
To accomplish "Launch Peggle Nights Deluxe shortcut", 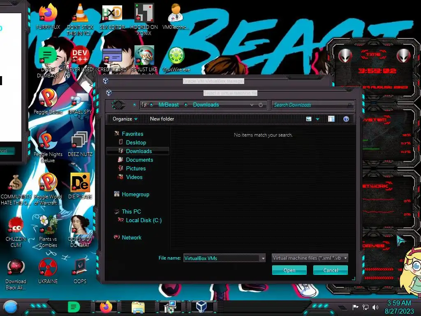I will [x=48, y=147].
